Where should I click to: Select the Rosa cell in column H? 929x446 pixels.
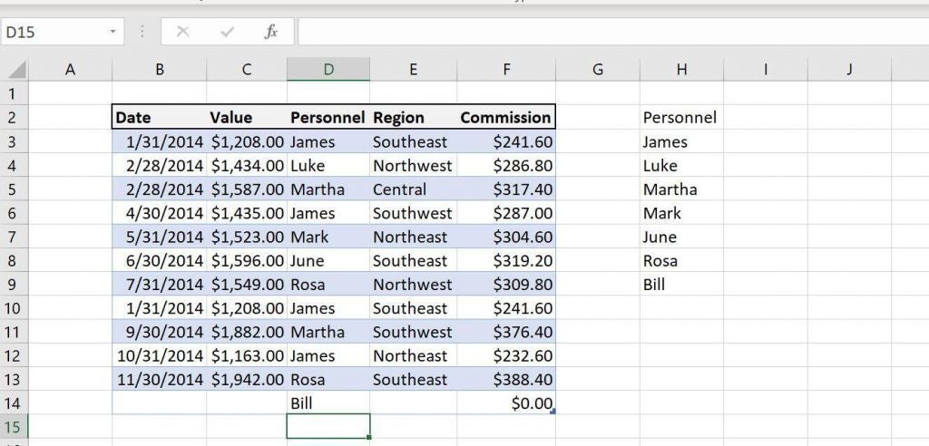(681, 260)
